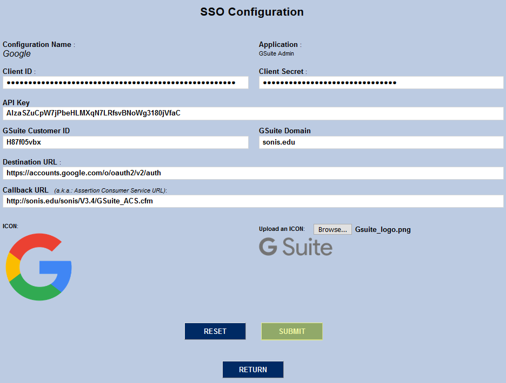Image resolution: width=506 pixels, height=383 pixels.
Task: Select the Callback URL field
Action: point(251,201)
